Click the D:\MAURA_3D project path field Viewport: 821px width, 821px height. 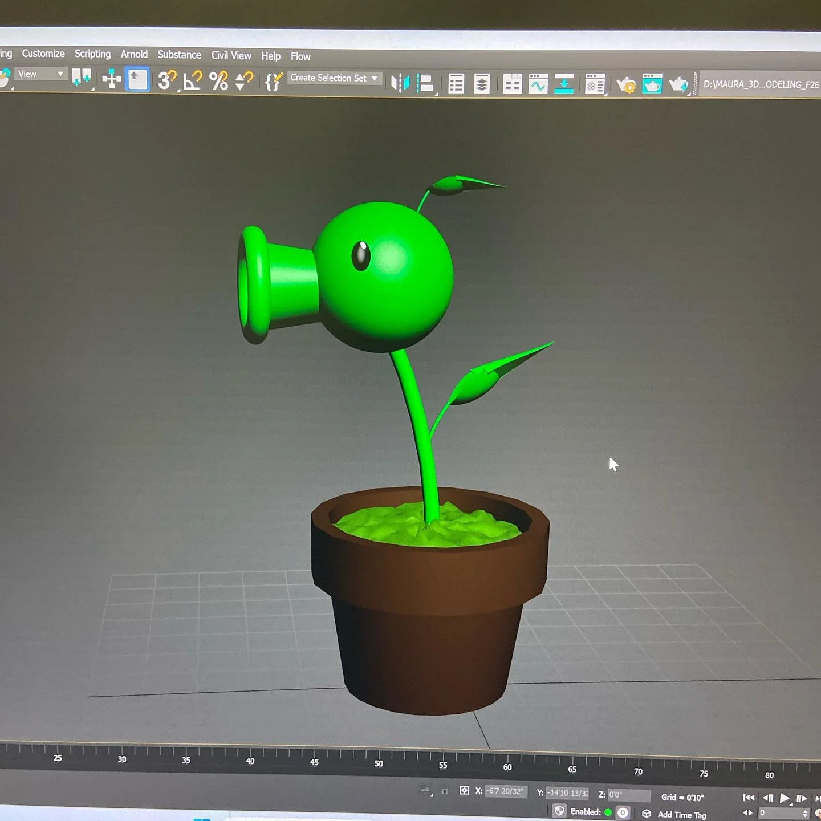click(760, 84)
